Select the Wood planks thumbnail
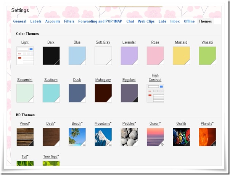The image size is (230, 175). point(25,137)
